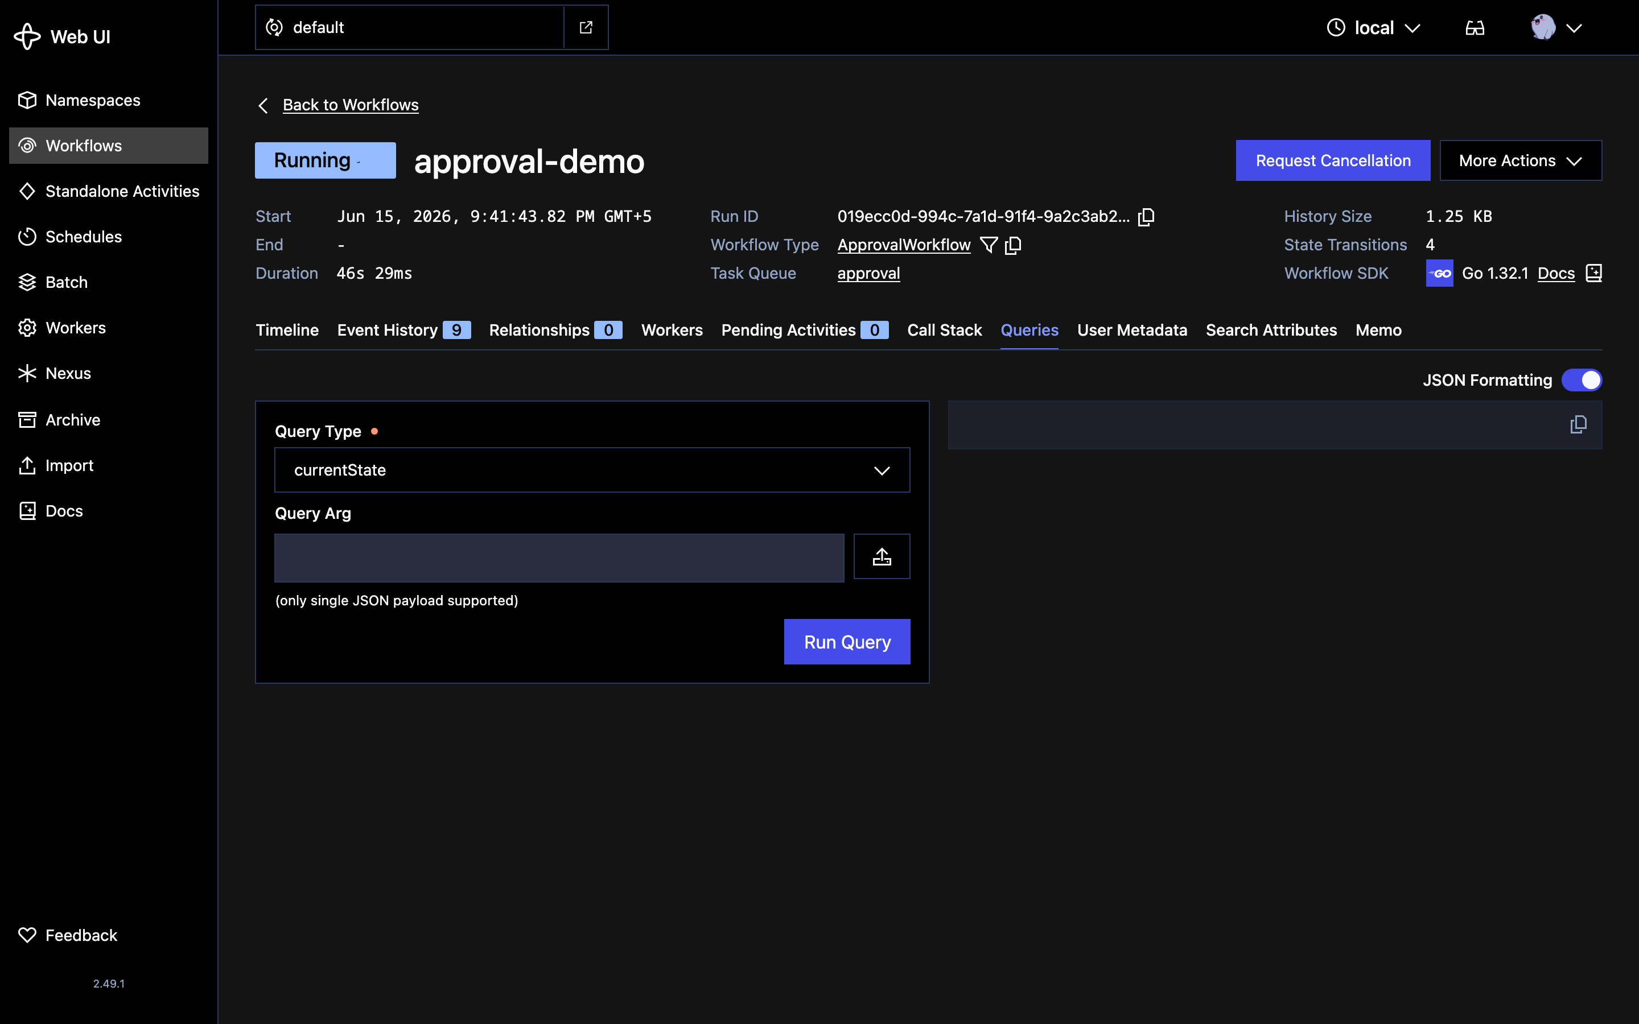
Task: Click the SDK docs book icon
Action: coord(1593,273)
